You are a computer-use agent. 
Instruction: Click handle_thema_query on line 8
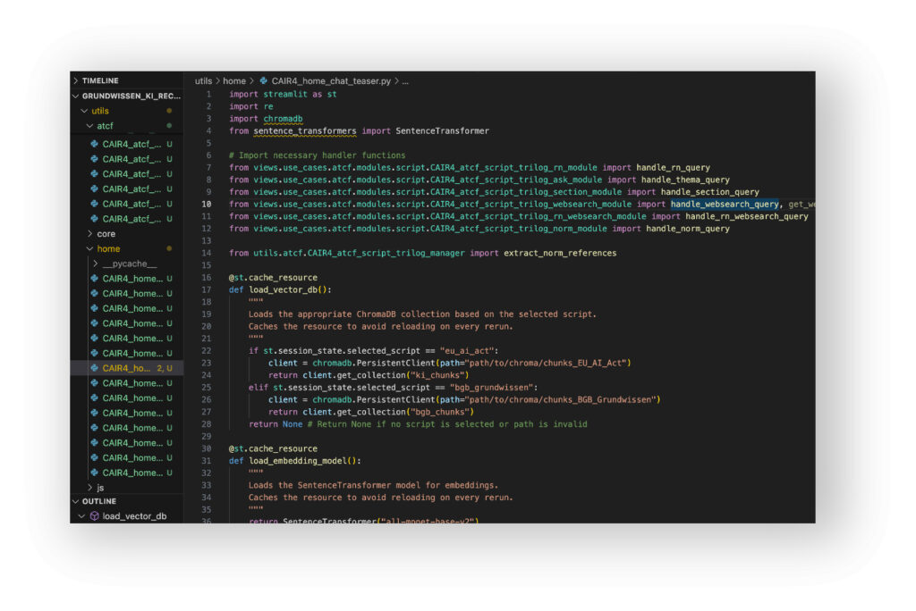(x=685, y=180)
